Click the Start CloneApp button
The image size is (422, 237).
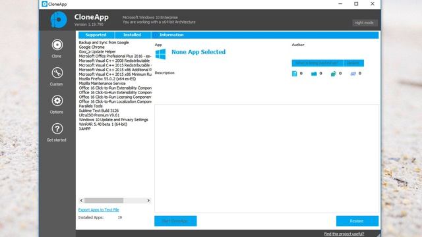pos(175,221)
